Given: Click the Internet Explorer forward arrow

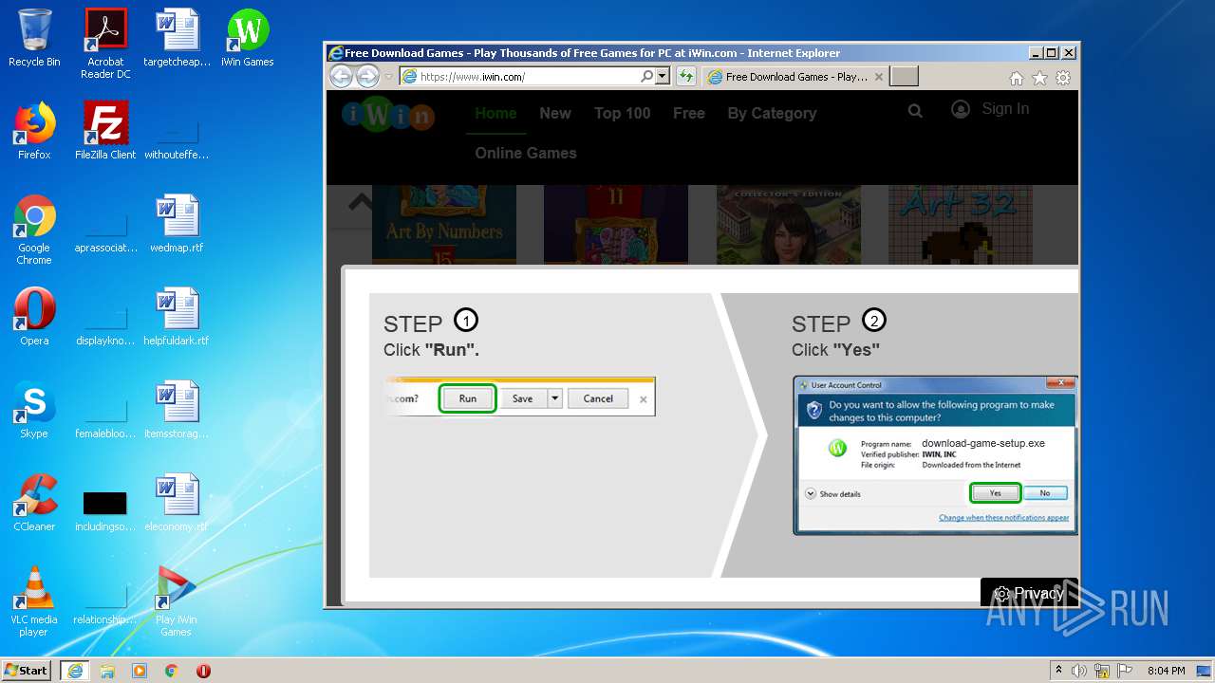Looking at the screenshot, I should 367,77.
